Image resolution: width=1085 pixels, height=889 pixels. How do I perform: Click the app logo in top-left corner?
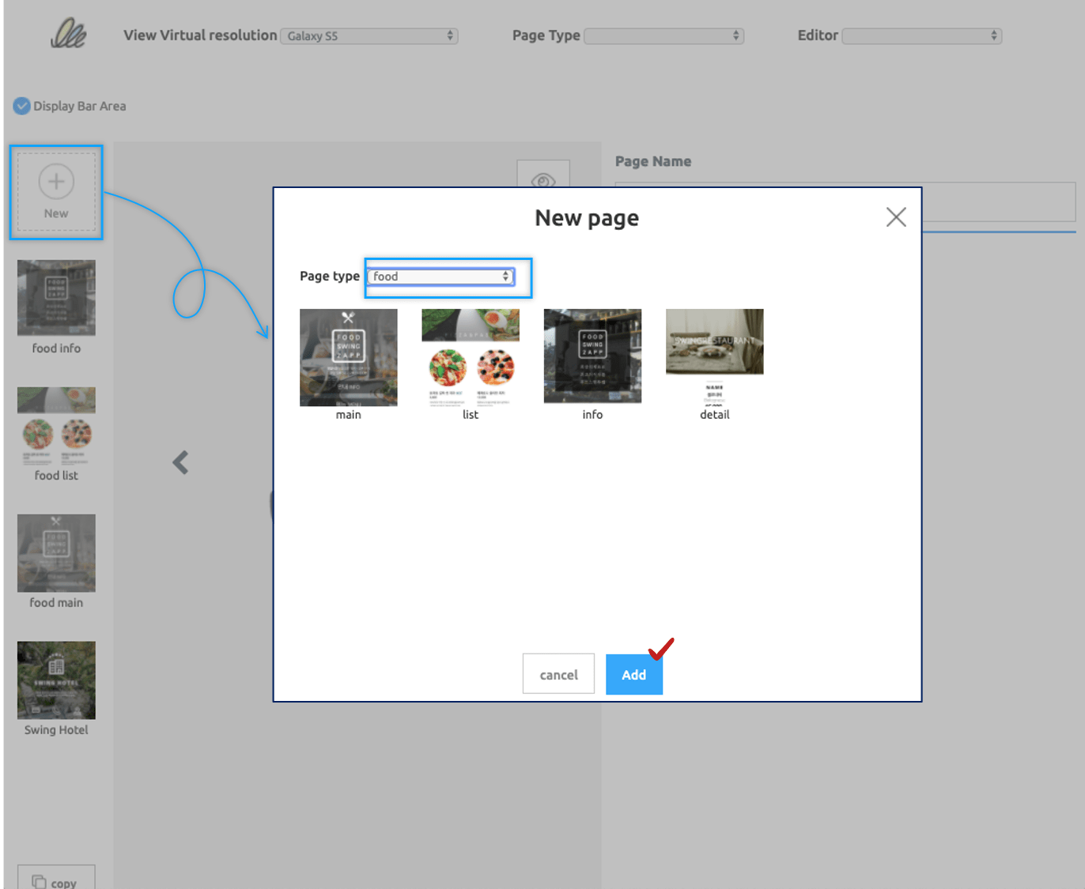(68, 34)
